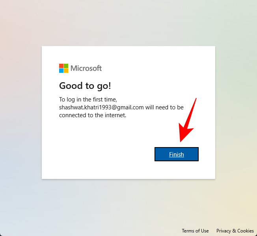Click the yellow square in Microsoft logo
The image size is (257, 236).
pos(66,70)
